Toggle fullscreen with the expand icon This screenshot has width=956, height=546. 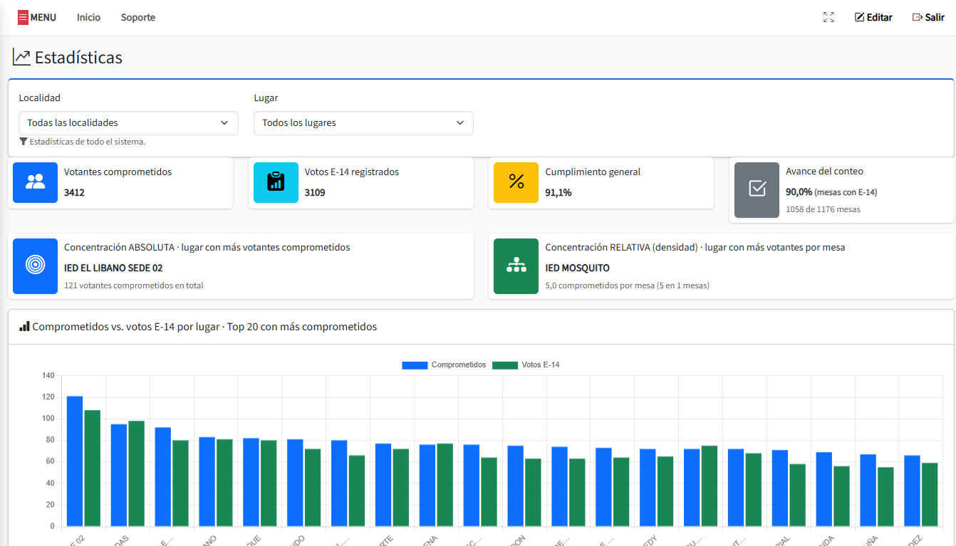pyautogui.click(x=828, y=17)
